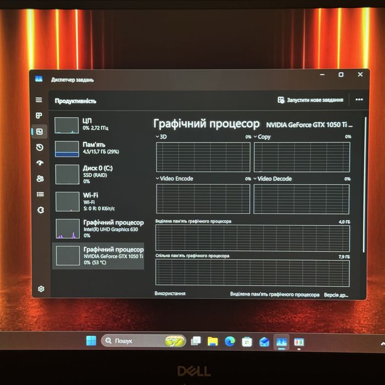Image resolution: width=385 pixels, height=385 pixels.
Task: Open Task Manager settings gear icon
Action: coord(41,289)
